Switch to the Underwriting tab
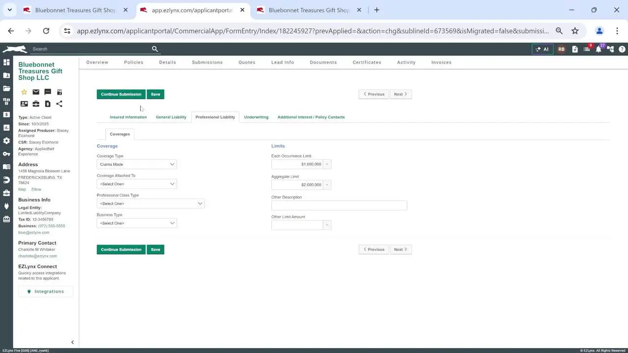 (256, 117)
